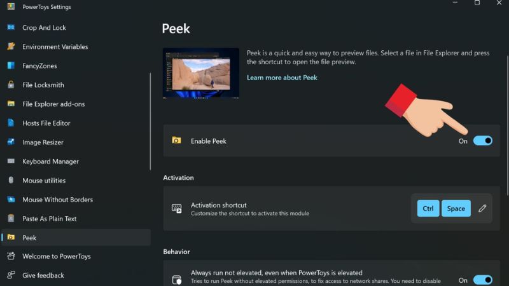Viewport: 509px width, 286px height.
Task: Click the Mouse utilities icon
Action: click(11, 180)
